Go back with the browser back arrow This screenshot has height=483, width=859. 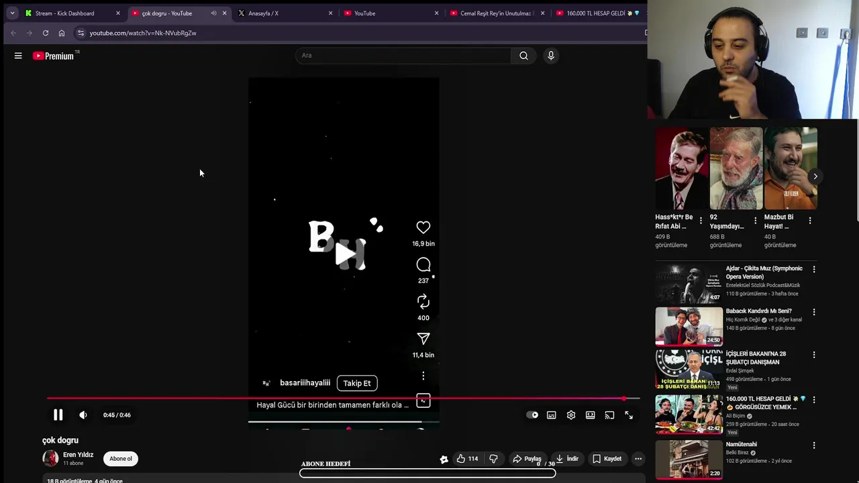[13, 33]
